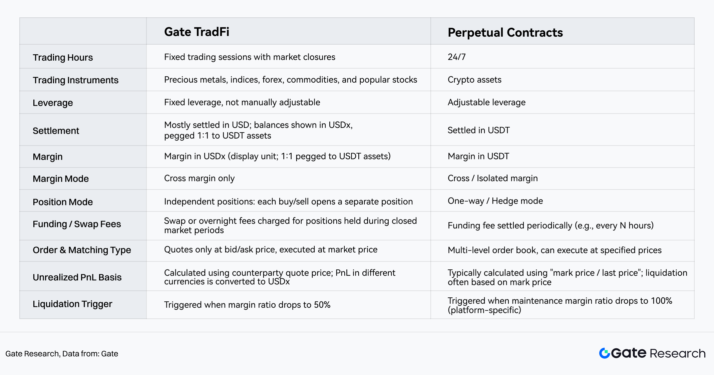
Task: Click the Liquidation Trigger row label
Action: click(72, 304)
